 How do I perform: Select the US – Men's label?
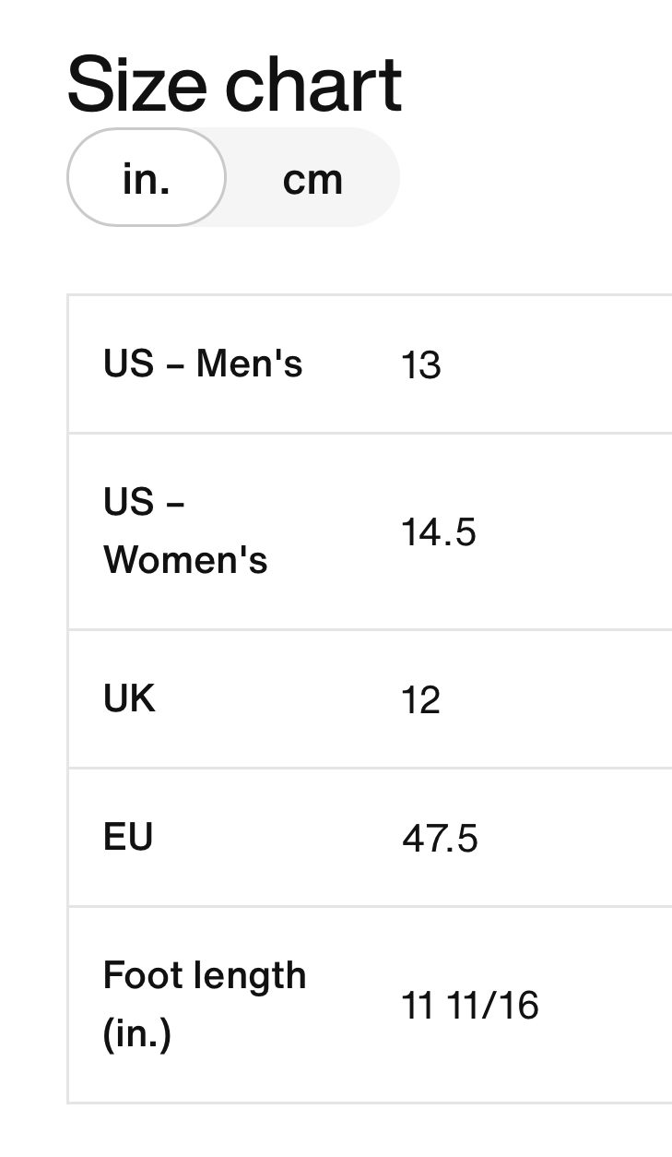(203, 364)
